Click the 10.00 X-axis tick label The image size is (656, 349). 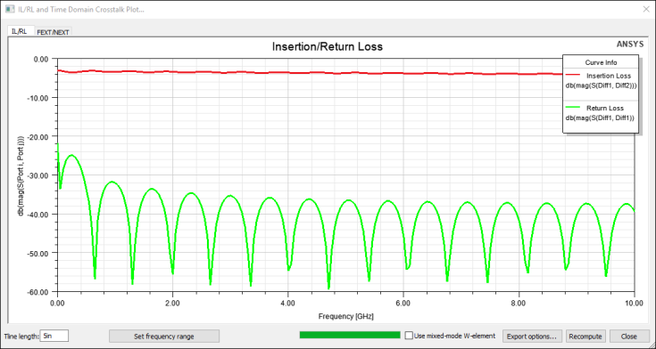635,303
